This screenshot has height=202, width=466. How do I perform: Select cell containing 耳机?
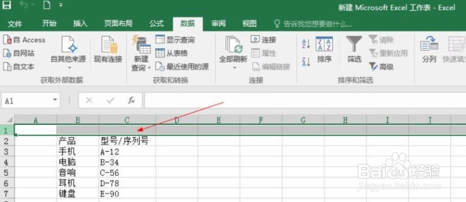click(x=78, y=183)
